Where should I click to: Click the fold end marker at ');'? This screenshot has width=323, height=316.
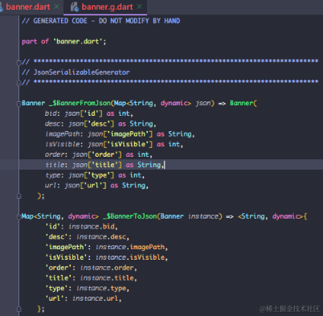(18, 196)
